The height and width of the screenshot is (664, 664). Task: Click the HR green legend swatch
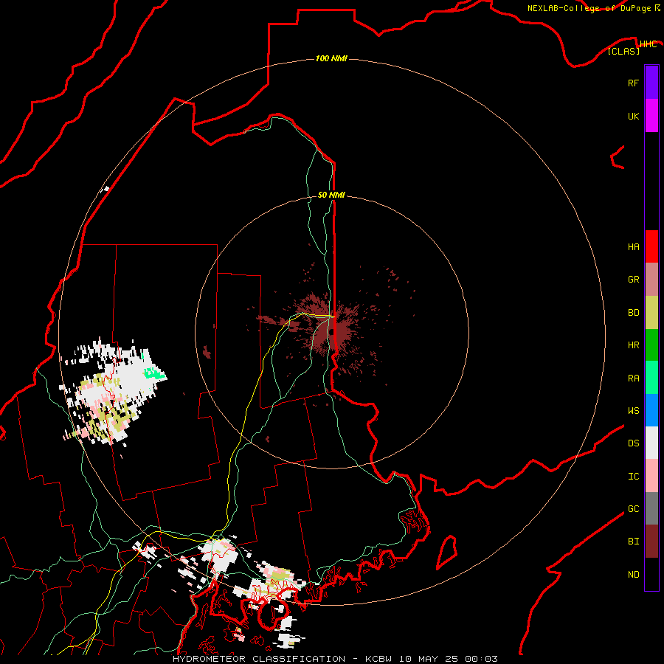coord(651,345)
